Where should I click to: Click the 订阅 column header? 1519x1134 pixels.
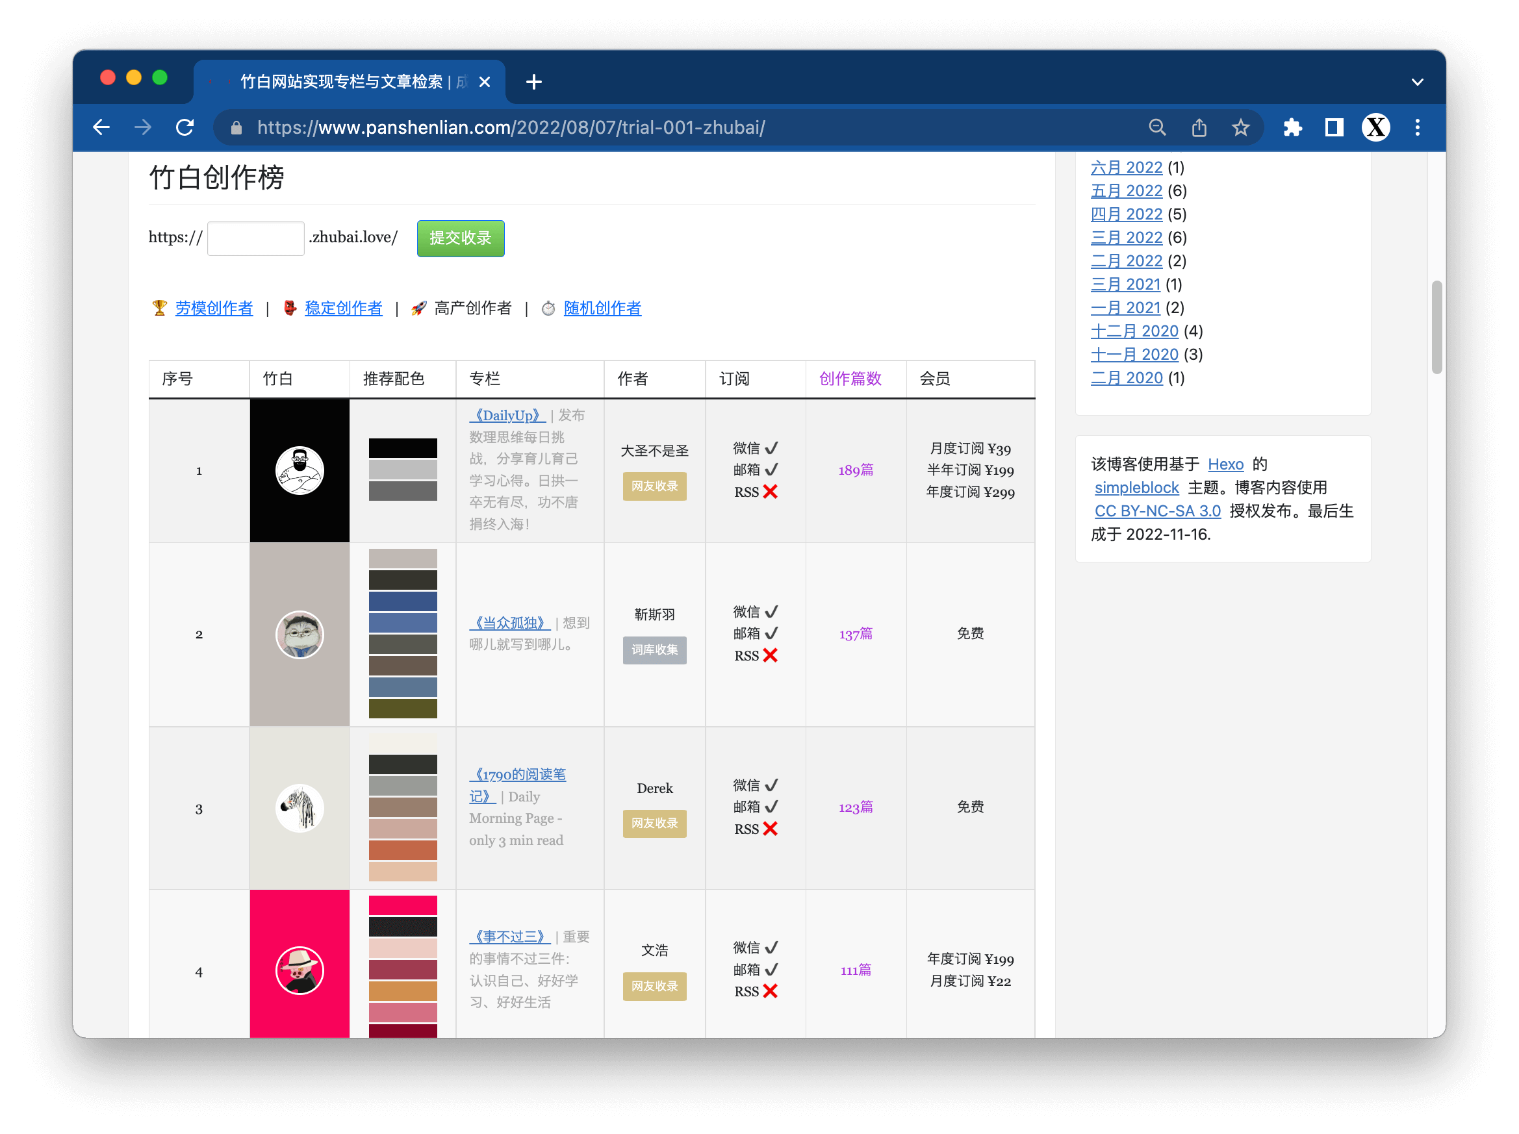pos(734,379)
